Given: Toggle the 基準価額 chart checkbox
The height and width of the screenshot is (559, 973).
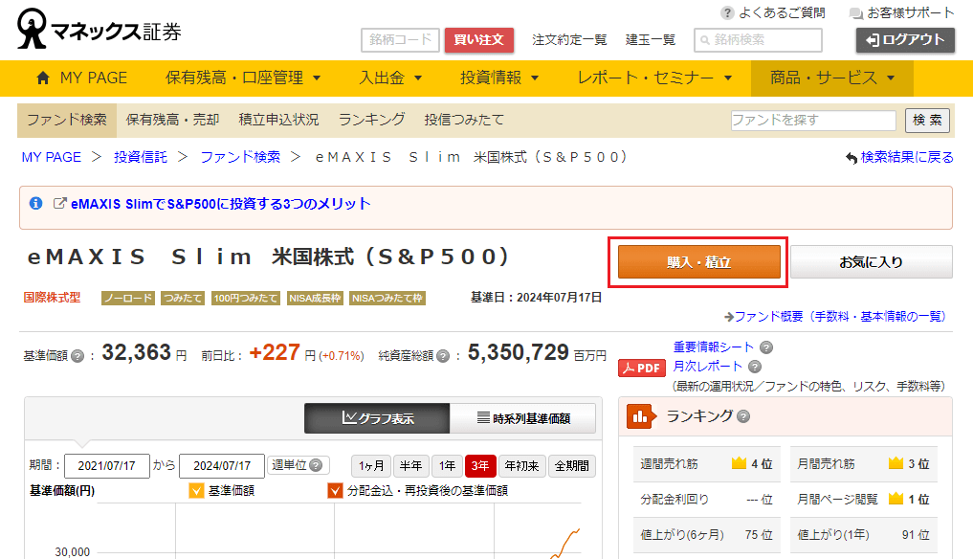Looking at the screenshot, I should (196, 491).
